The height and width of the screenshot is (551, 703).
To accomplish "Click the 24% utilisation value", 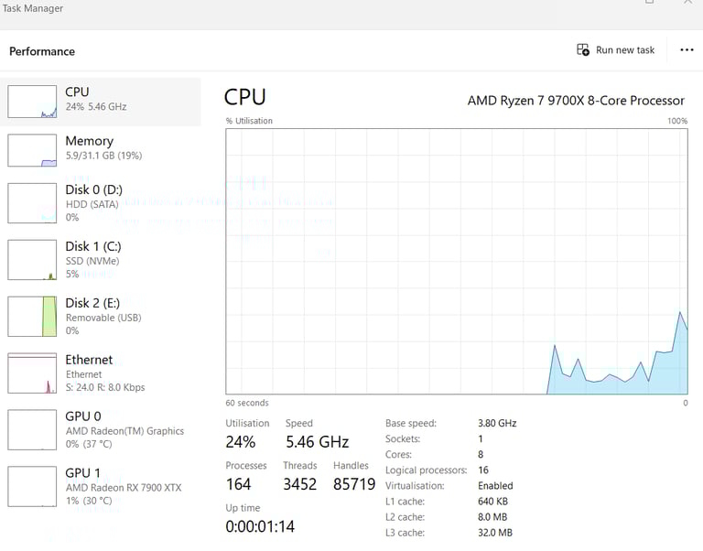I will point(241,442).
